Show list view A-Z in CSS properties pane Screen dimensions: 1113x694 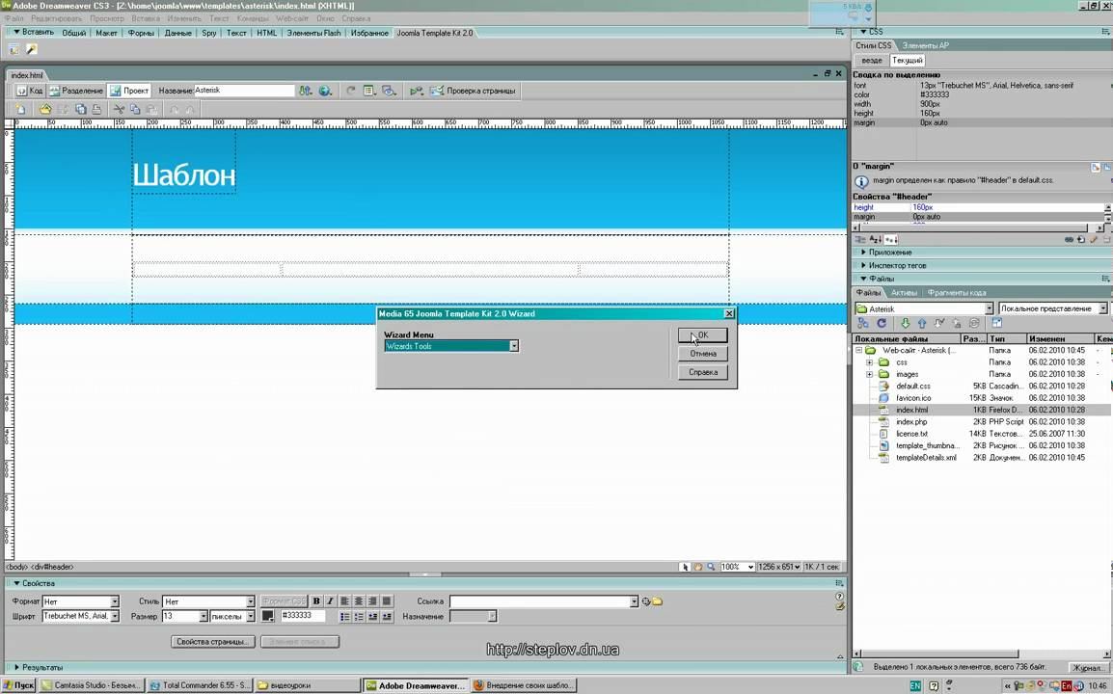click(x=875, y=240)
